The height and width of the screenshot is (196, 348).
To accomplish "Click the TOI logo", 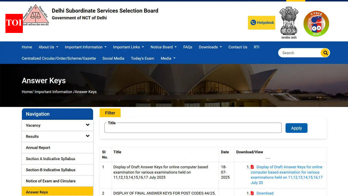I will pyautogui.click(x=14, y=23).
